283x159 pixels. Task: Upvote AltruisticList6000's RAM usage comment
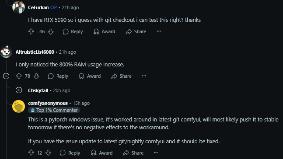[x=19, y=76]
